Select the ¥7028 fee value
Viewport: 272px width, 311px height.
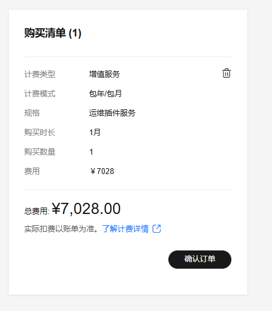click(102, 171)
